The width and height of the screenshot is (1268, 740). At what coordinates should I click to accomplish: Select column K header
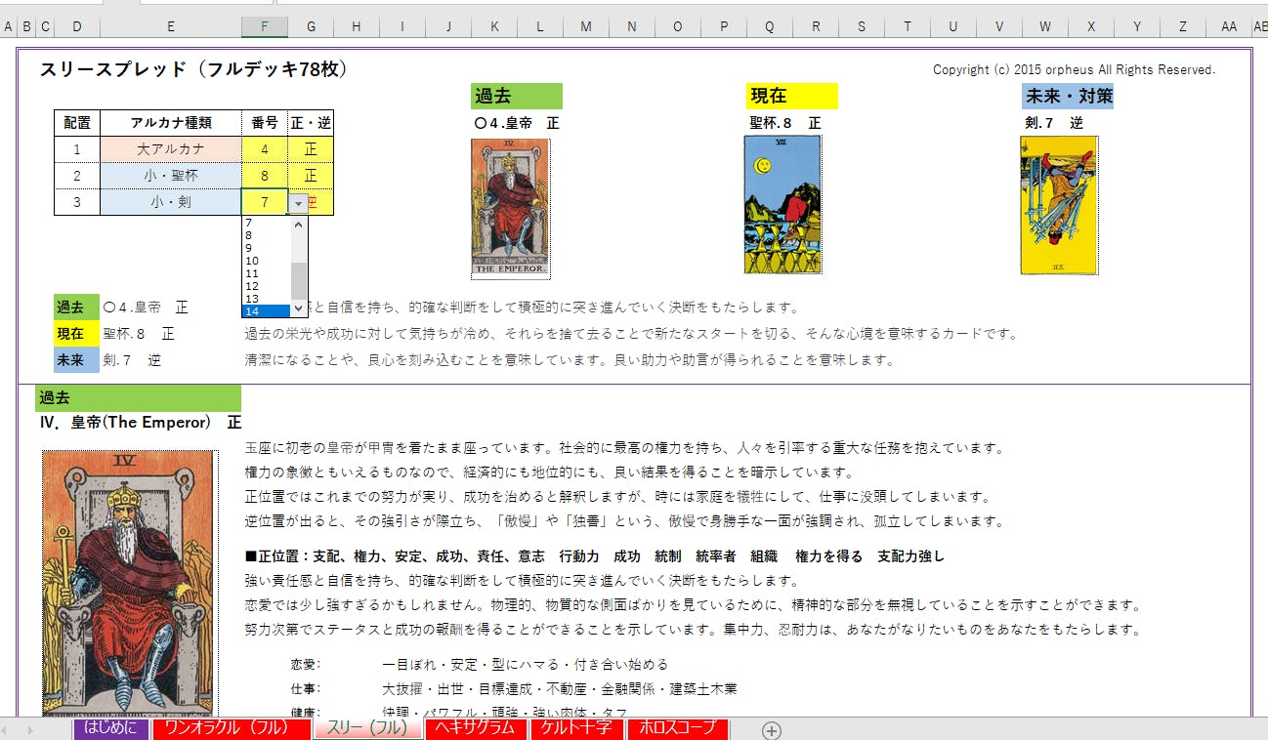pyautogui.click(x=494, y=26)
